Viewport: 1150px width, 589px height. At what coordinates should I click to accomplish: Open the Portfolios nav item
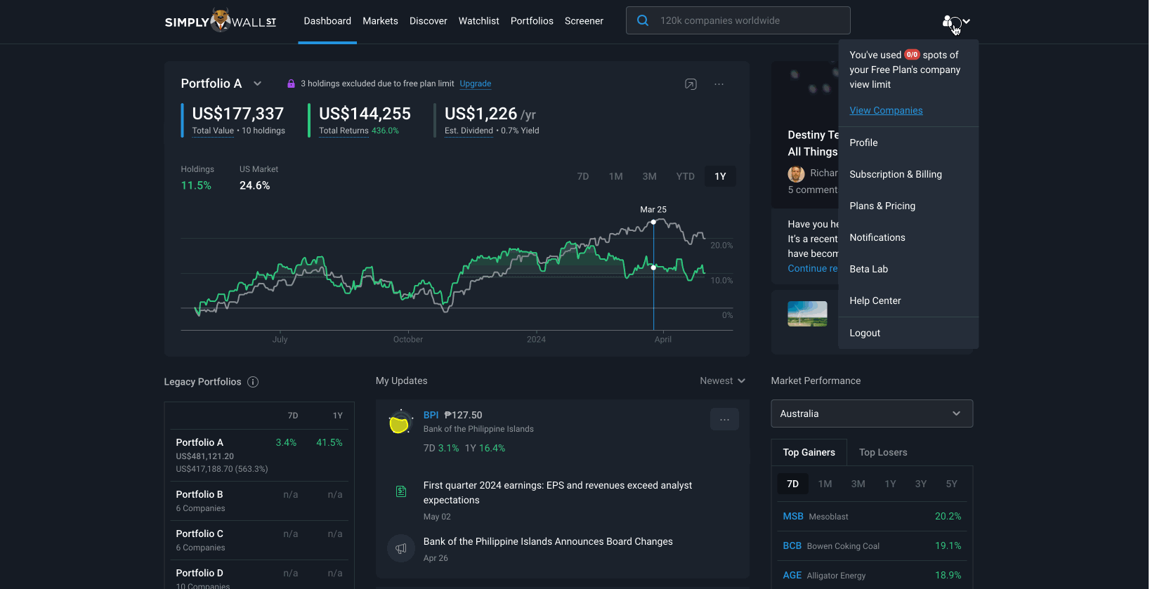pos(532,21)
